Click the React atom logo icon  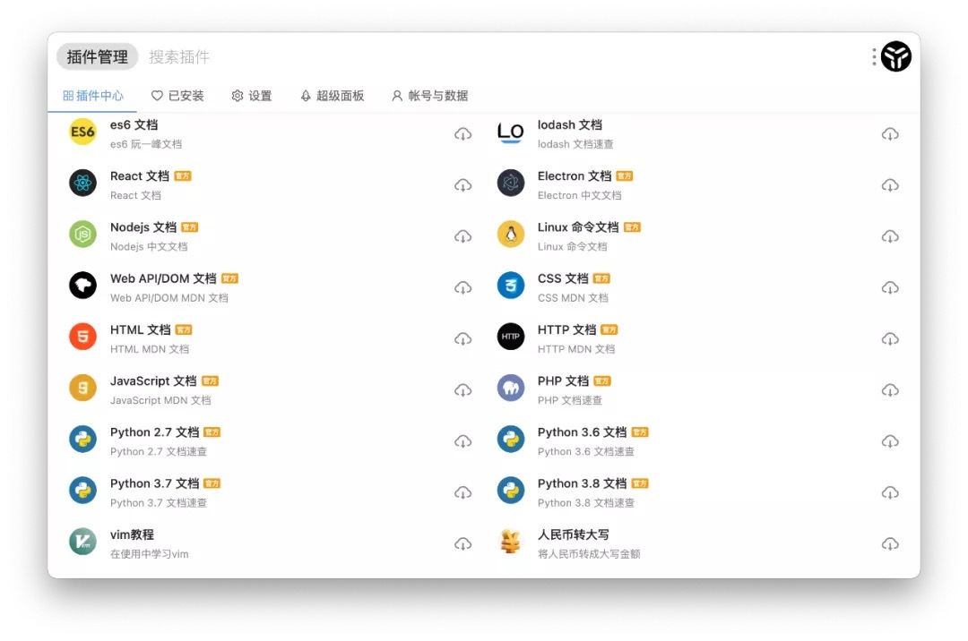pos(82,183)
